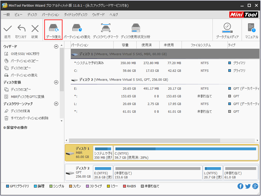This screenshot has height=196, width=261.
Task: Click the 破棄 discard X icon
Action: coord(35,30)
